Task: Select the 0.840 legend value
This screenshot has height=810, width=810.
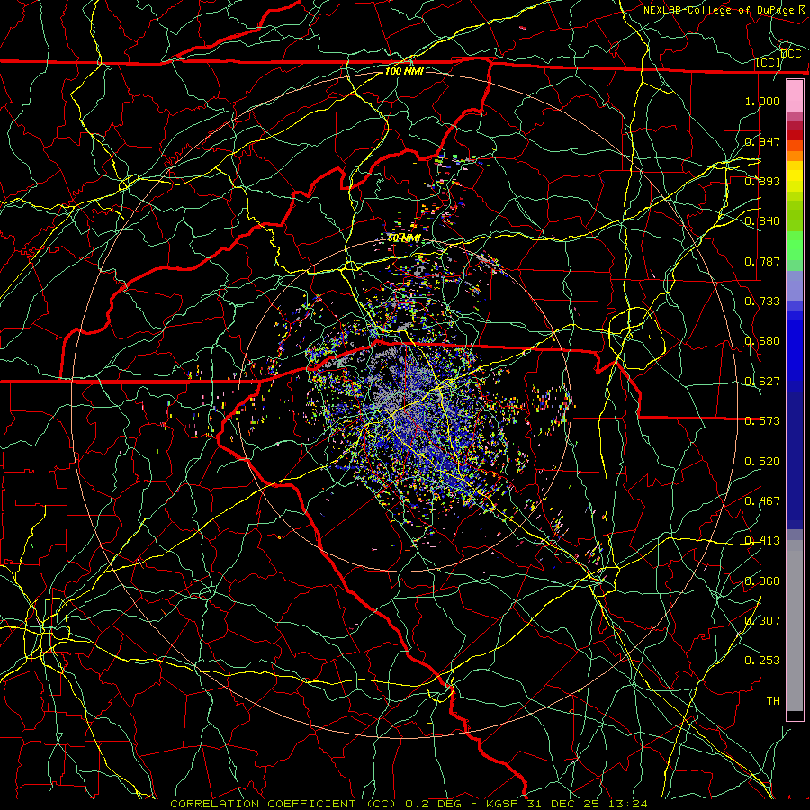Action: pyautogui.click(x=762, y=221)
